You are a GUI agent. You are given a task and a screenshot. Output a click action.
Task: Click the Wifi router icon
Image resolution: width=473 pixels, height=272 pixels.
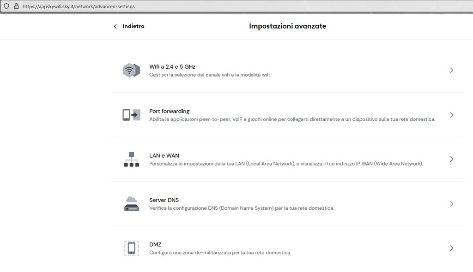point(131,71)
